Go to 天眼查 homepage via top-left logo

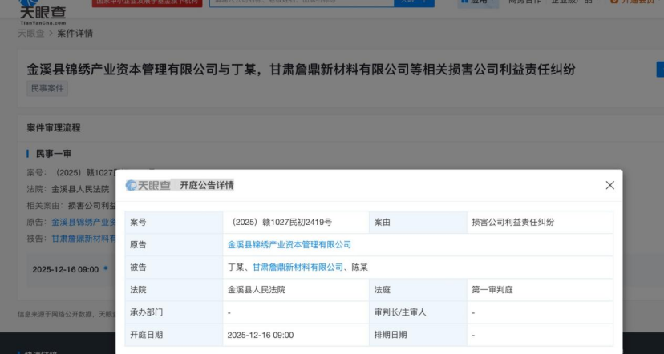tap(43, 11)
